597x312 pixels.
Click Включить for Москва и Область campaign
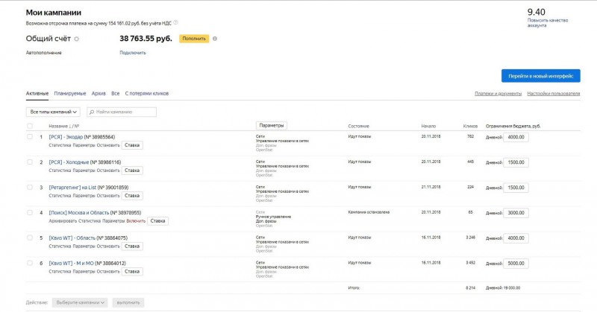[x=136, y=221]
